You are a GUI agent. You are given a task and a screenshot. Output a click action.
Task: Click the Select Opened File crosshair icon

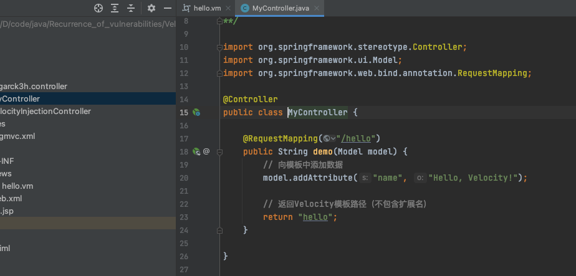pos(98,8)
